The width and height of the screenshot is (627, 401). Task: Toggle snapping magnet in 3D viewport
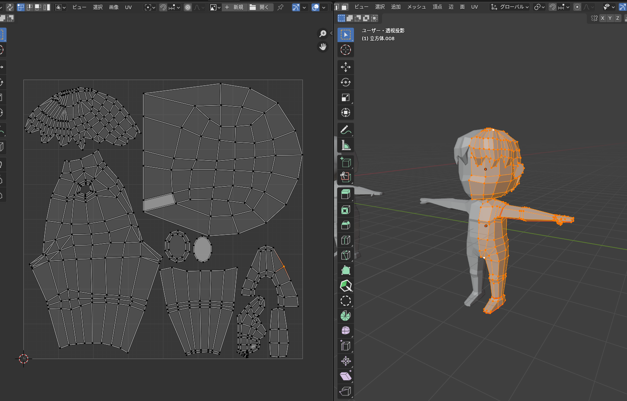pyautogui.click(x=553, y=7)
